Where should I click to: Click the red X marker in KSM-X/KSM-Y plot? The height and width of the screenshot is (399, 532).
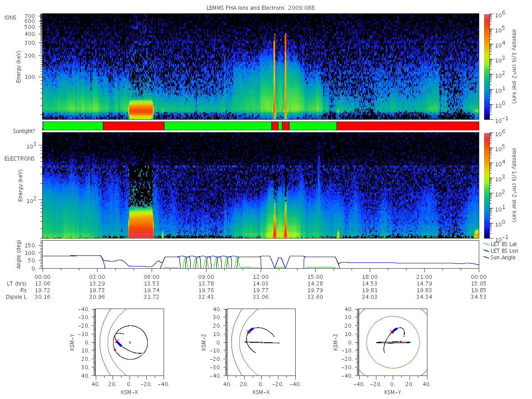[x=117, y=341]
